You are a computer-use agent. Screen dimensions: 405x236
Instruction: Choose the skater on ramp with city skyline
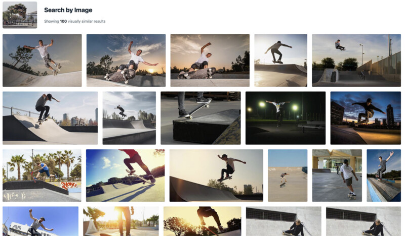pos(50,118)
